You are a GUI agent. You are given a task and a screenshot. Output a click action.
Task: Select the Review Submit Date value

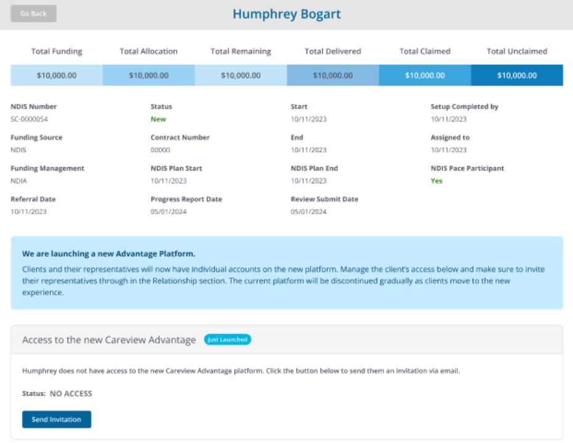(308, 212)
